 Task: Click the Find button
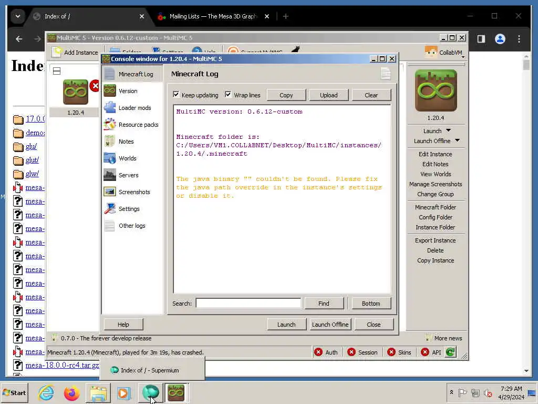[324, 304]
